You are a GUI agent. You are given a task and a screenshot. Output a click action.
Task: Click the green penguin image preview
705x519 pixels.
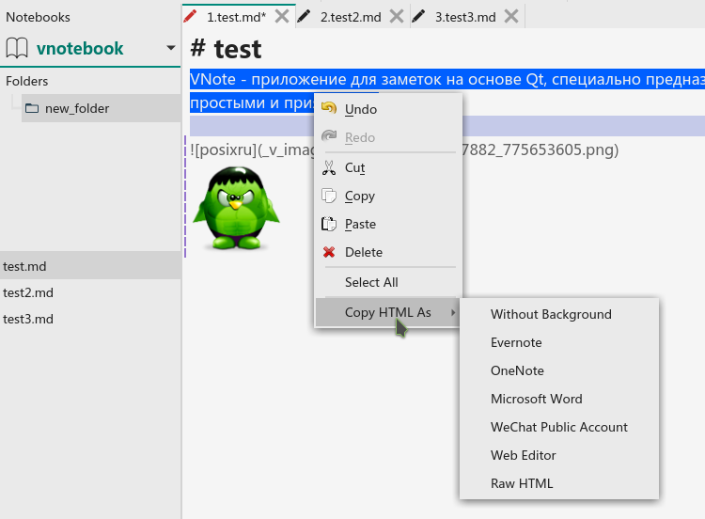(236, 208)
